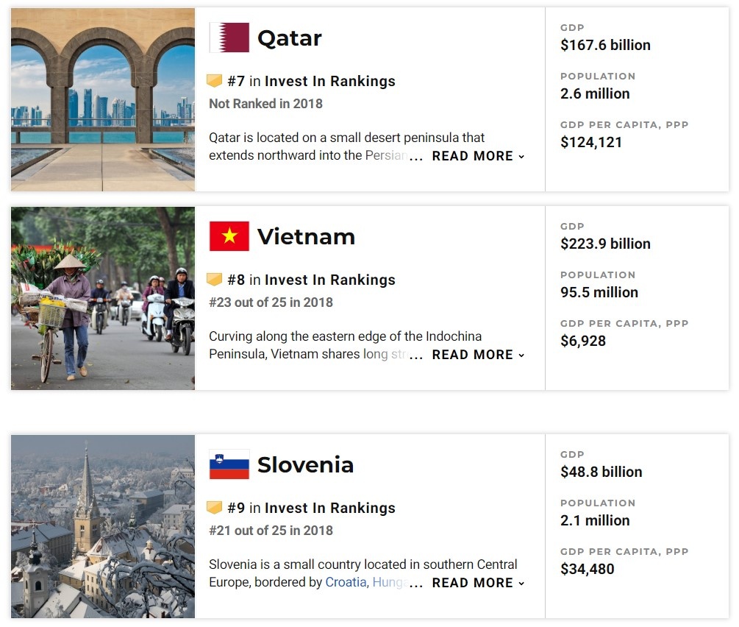Click the snowy Slovenia town photo
Viewport: 739px width, 627px height.
tap(103, 526)
